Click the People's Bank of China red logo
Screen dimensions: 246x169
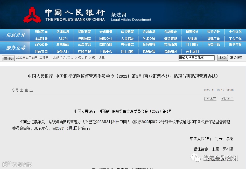point(32,15)
